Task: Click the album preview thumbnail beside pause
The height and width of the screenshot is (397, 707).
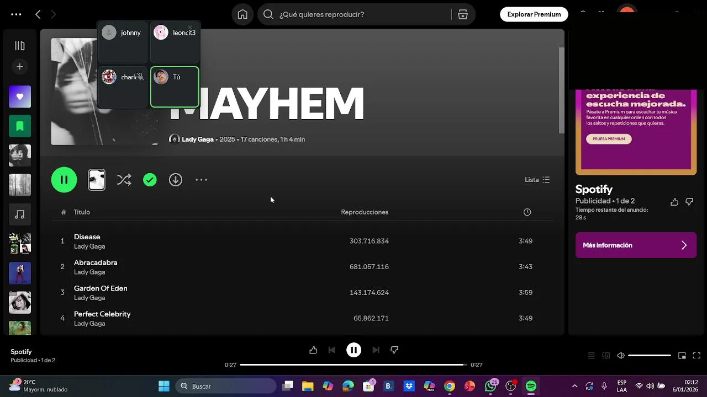Action: click(x=97, y=180)
